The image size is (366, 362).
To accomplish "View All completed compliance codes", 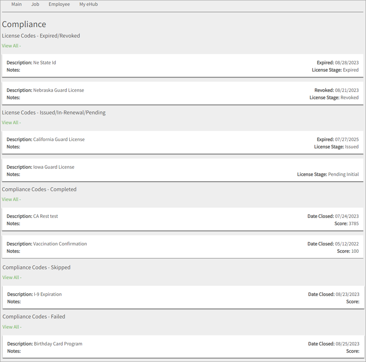I will pos(11,199).
